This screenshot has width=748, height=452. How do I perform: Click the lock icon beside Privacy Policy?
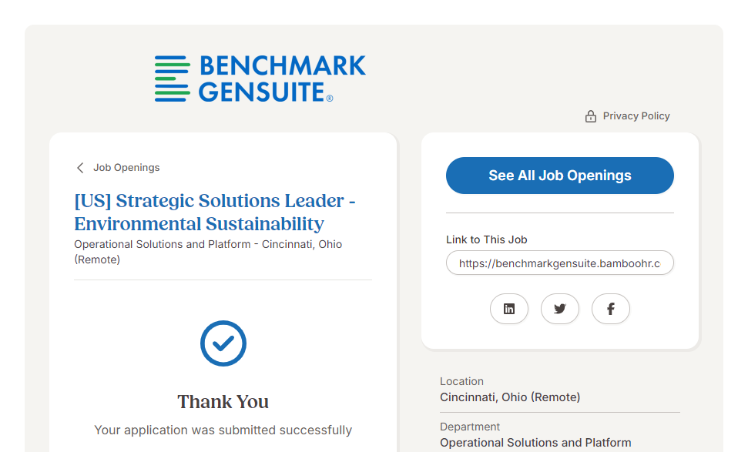coord(591,116)
